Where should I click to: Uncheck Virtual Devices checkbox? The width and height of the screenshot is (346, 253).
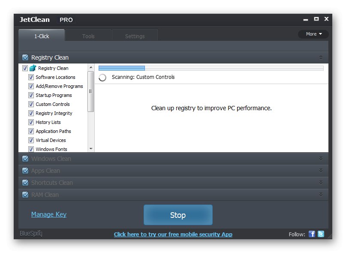[31, 140]
